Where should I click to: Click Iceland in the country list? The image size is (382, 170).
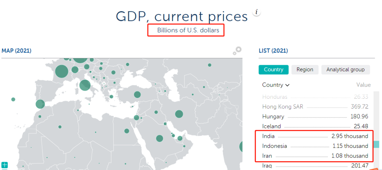[271, 126]
